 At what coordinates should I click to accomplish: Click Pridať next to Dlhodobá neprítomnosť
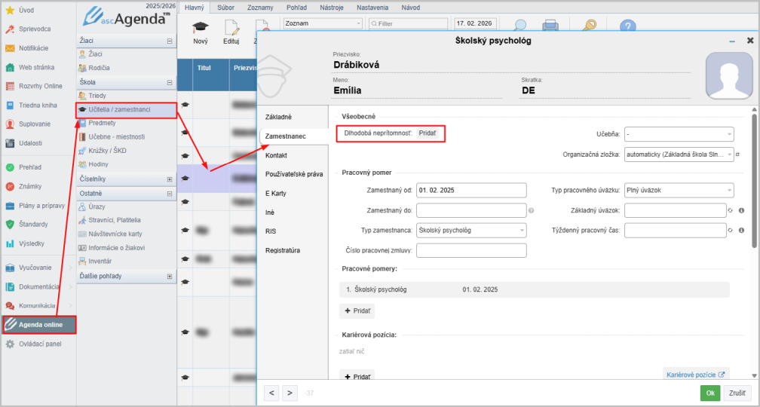427,133
